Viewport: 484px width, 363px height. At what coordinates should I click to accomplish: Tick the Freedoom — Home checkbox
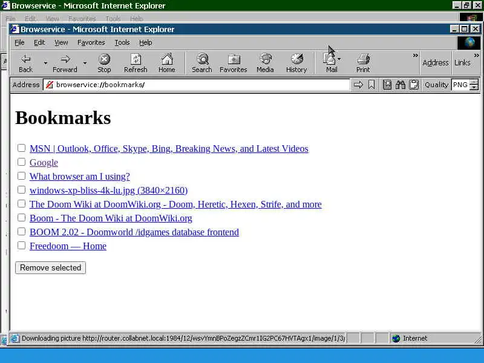[x=21, y=246]
